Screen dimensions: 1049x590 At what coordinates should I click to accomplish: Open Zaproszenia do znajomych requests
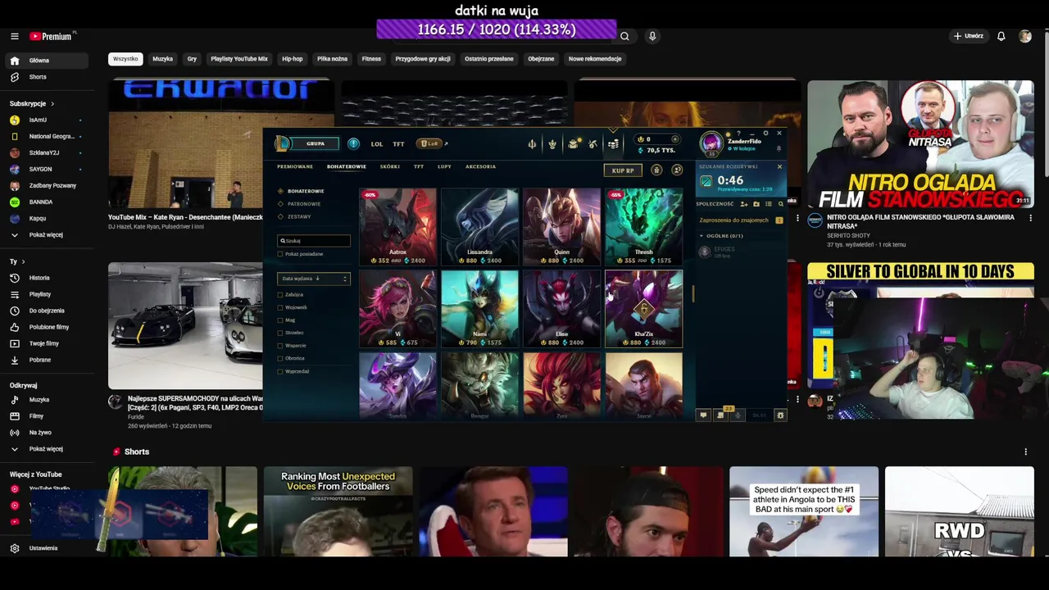[x=741, y=220]
